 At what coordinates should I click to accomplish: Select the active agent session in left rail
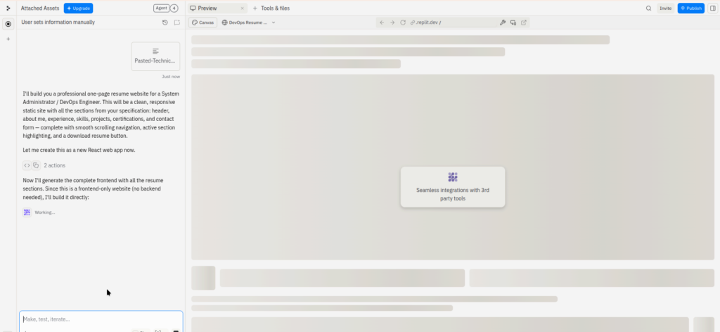(x=8, y=24)
